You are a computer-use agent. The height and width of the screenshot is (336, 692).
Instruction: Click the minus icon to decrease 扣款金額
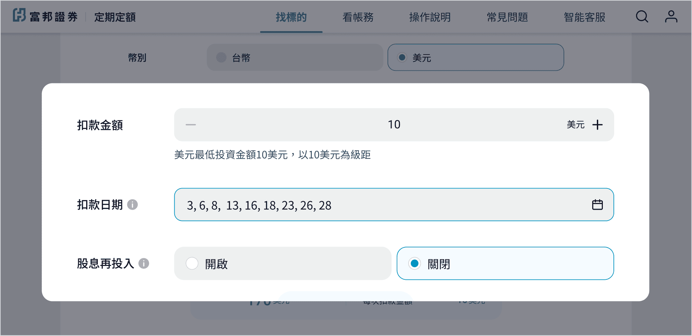[x=191, y=125]
